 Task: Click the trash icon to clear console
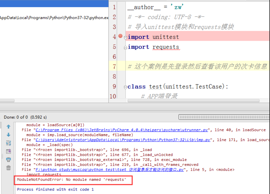coord(8,168)
